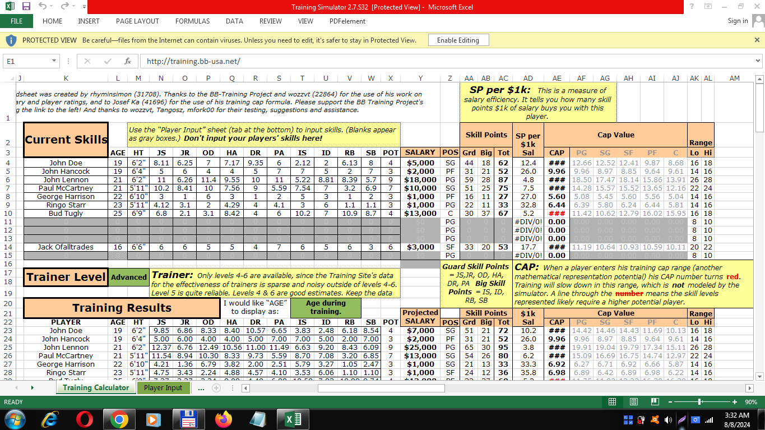Switch to Page Layout view icon
Screen dimensions: 765x430
pos(633,402)
